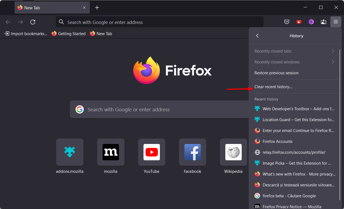Click the Import bookmarks toolbar item
The image size is (344, 209).
pos(26,34)
